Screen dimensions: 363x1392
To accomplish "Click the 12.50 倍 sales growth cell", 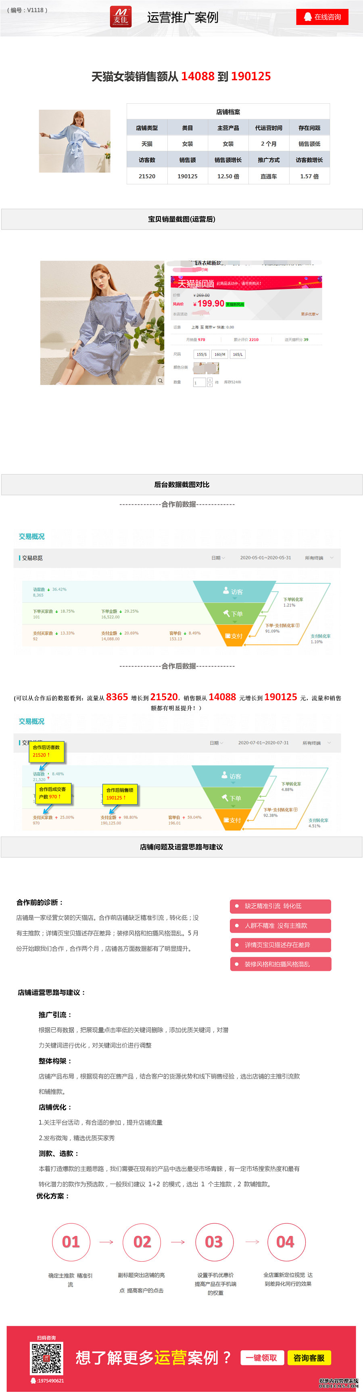I will 229,176.
